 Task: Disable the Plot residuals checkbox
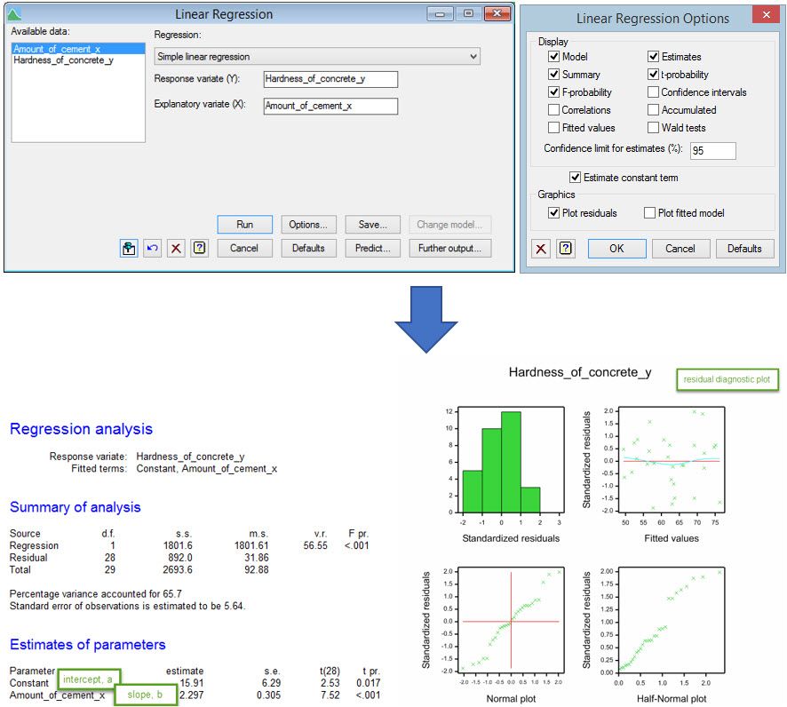click(553, 213)
